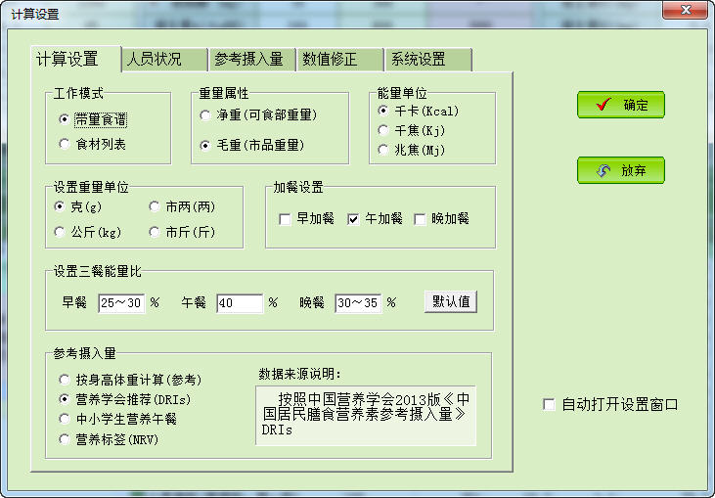This screenshot has width=715, height=498.
Task: Click the 放弃 cancel button
Action: point(621,170)
